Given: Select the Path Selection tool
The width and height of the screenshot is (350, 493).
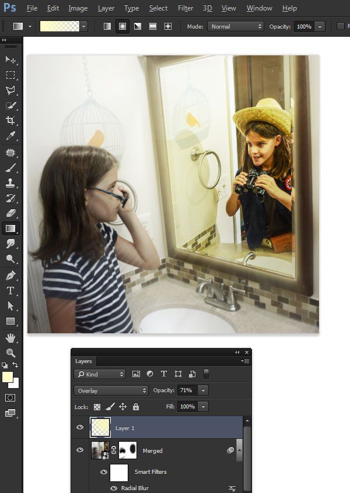Looking at the screenshot, I should pos(10,305).
